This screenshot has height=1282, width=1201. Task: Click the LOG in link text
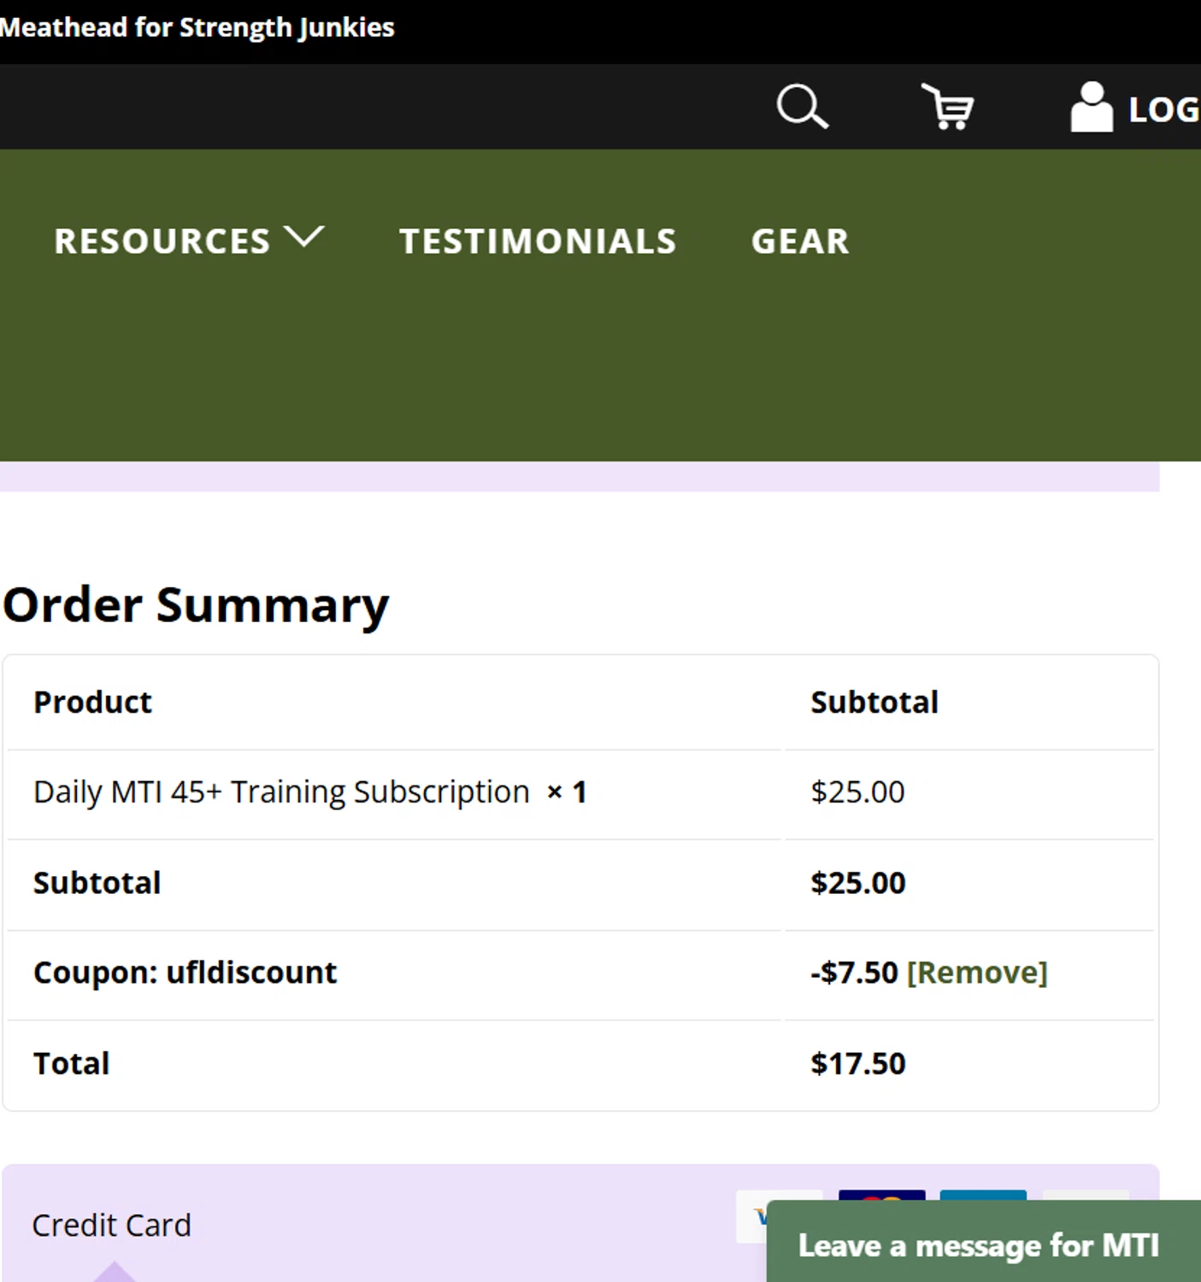pos(1163,109)
